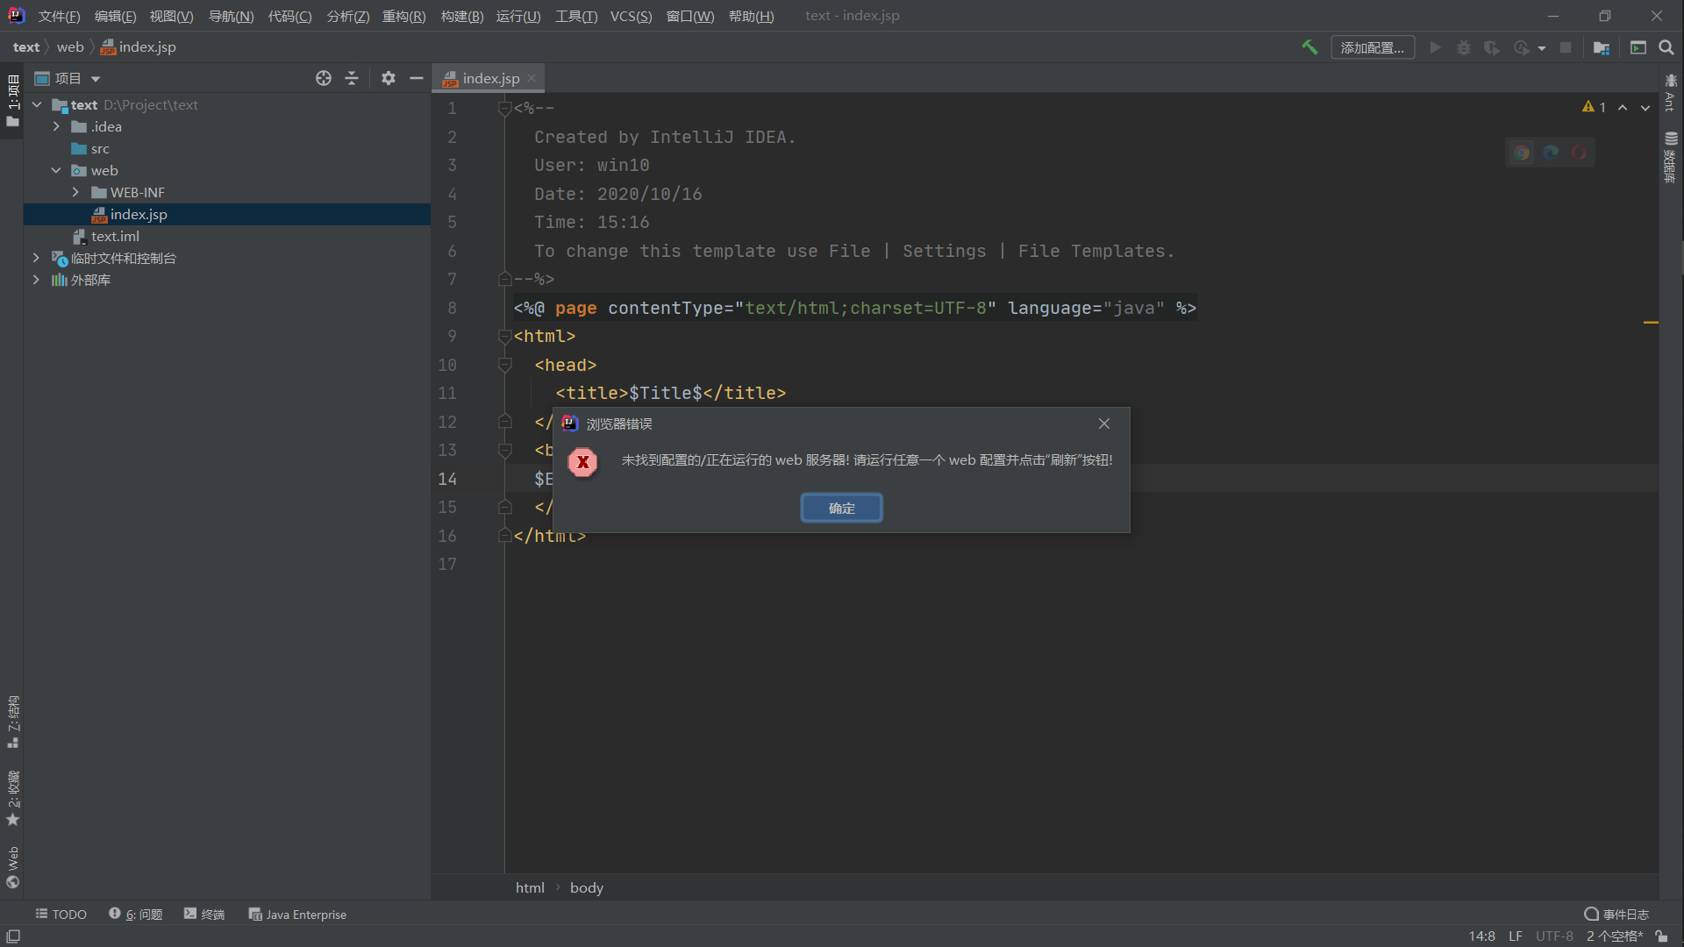Open the profiler run dropdown arrow
This screenshot has height=947, width=1684.
point(1541,48)
